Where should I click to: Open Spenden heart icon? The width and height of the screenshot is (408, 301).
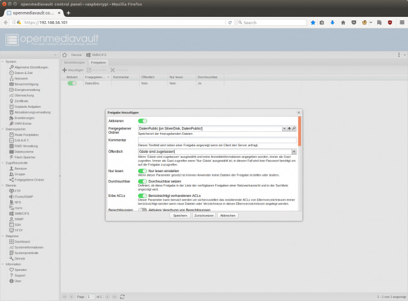coord(11,270)
